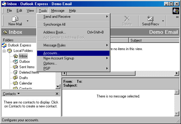Expand the New Account Signup submenu
The image size is (181, 124).
107,58
